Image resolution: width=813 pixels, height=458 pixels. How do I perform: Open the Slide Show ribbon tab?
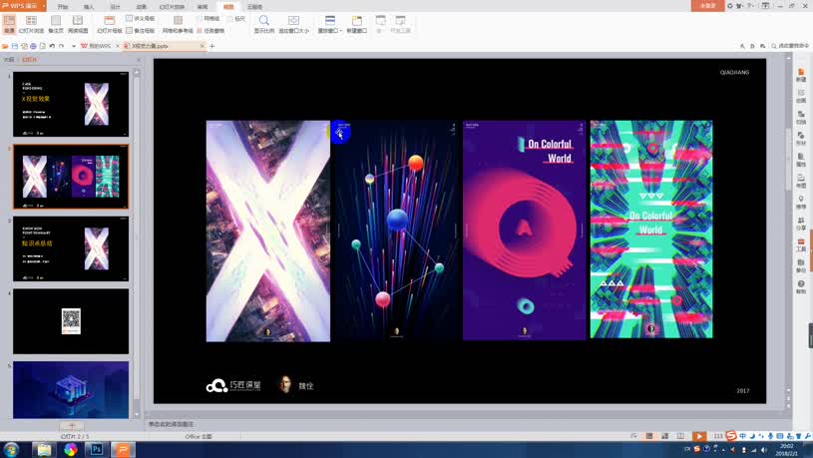coord(172,7)
